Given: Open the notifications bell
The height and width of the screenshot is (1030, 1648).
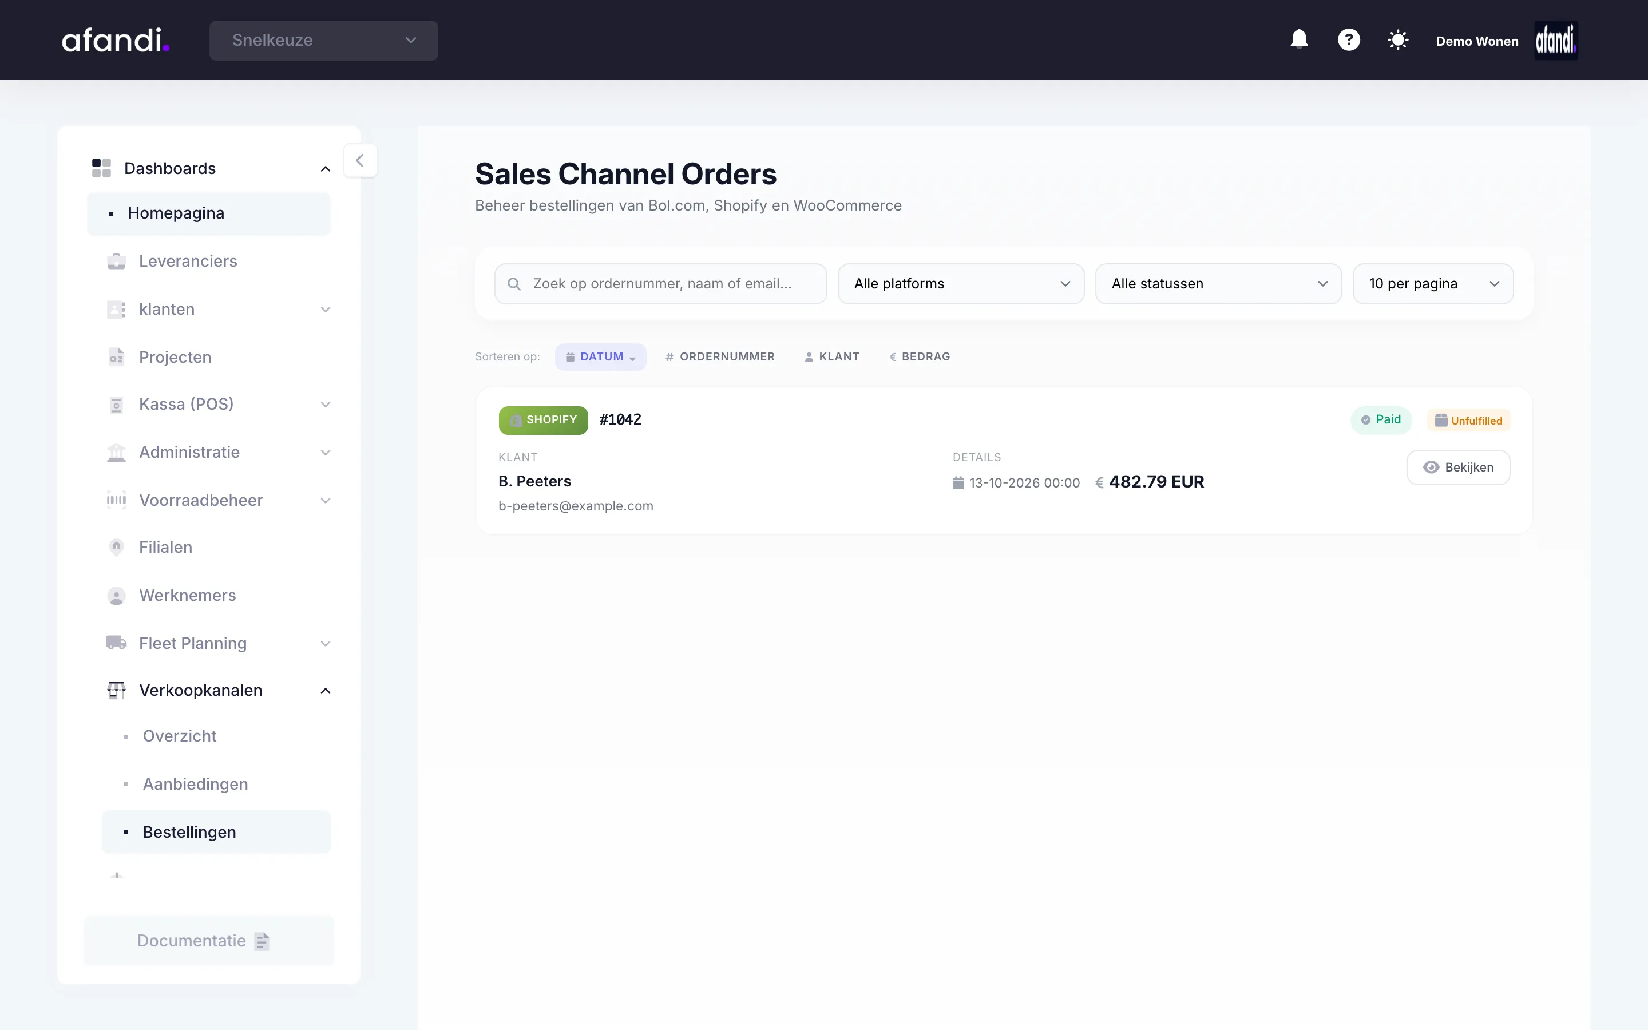Looking at the screenshot, I should (1298, 39).
